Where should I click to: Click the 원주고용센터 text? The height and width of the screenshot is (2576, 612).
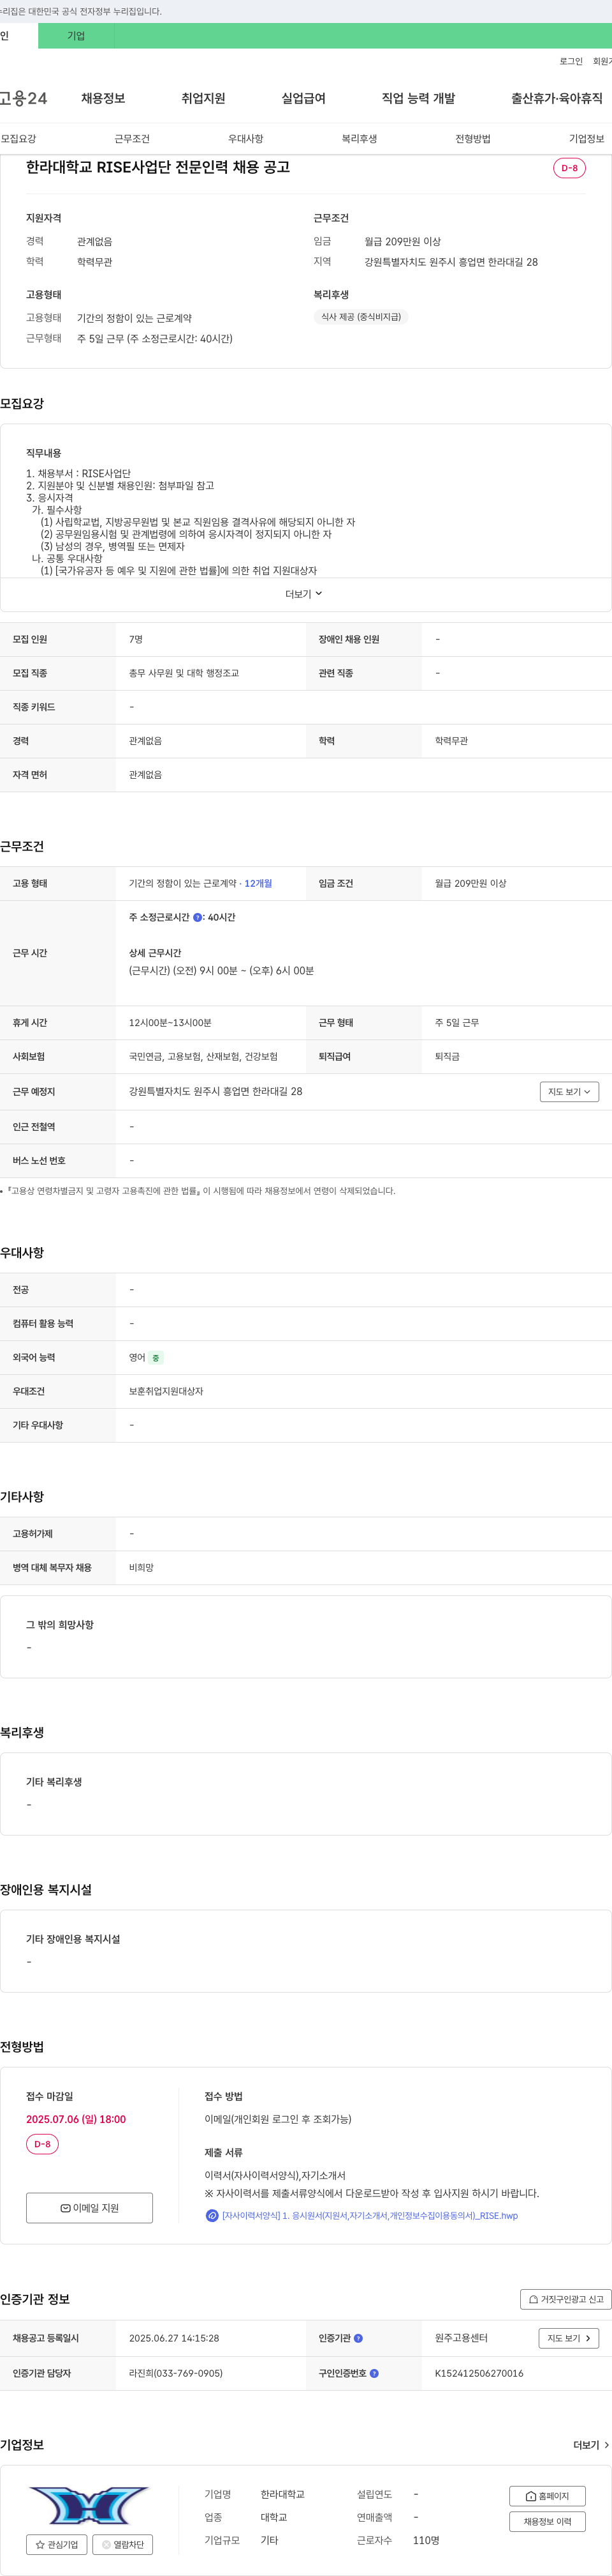pyautogui.click(x=462, y=2338)
